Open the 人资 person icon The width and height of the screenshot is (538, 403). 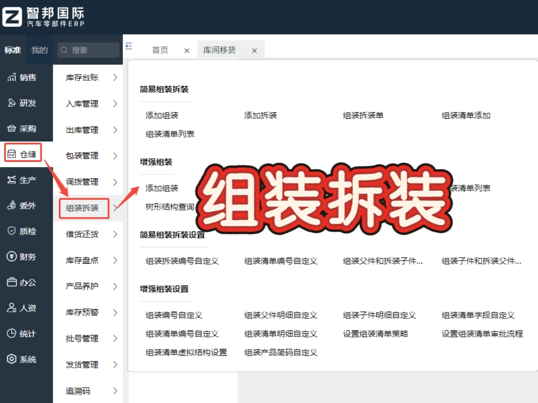tap(12, 307)
